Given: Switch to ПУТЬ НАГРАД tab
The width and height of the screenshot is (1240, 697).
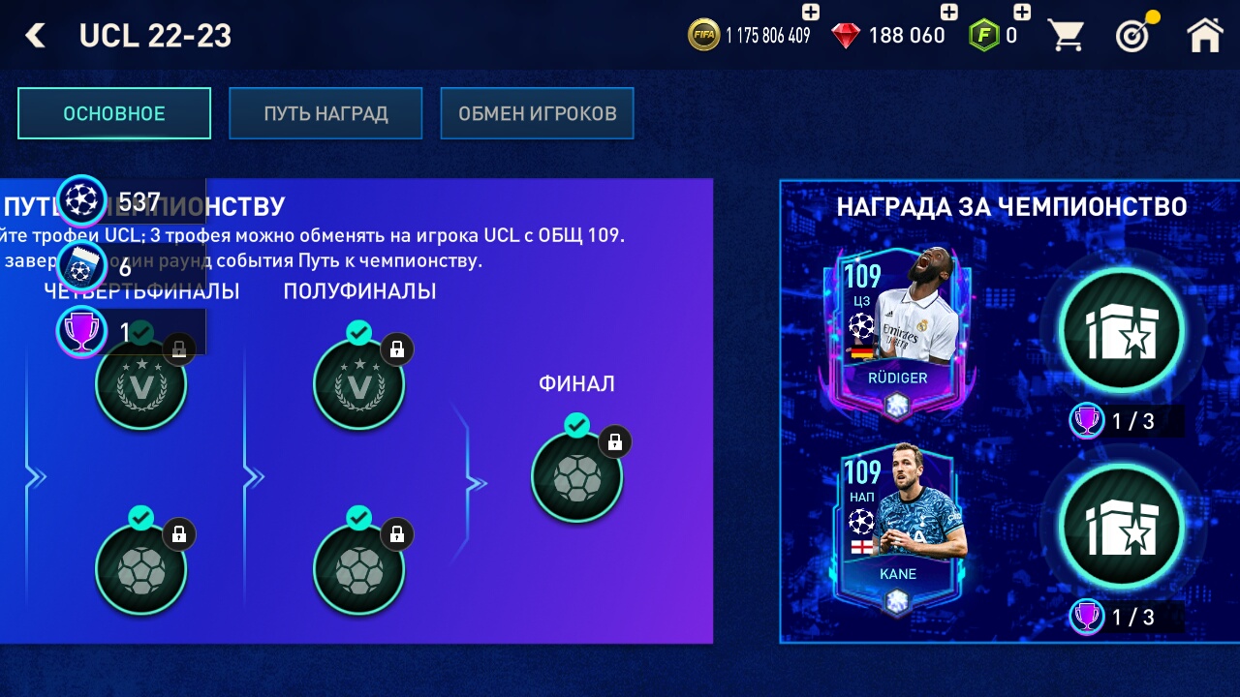Looking at the screenshot, I should coord(325,113).
